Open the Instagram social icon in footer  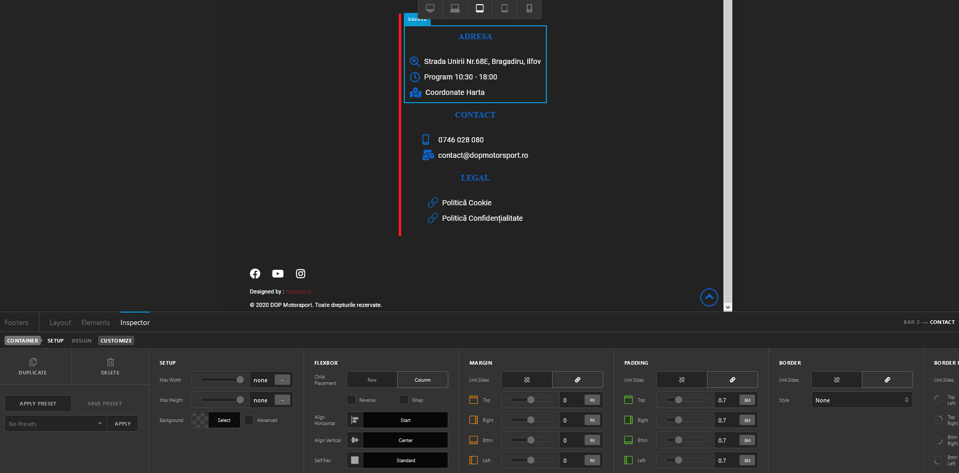tap(301, 273)
